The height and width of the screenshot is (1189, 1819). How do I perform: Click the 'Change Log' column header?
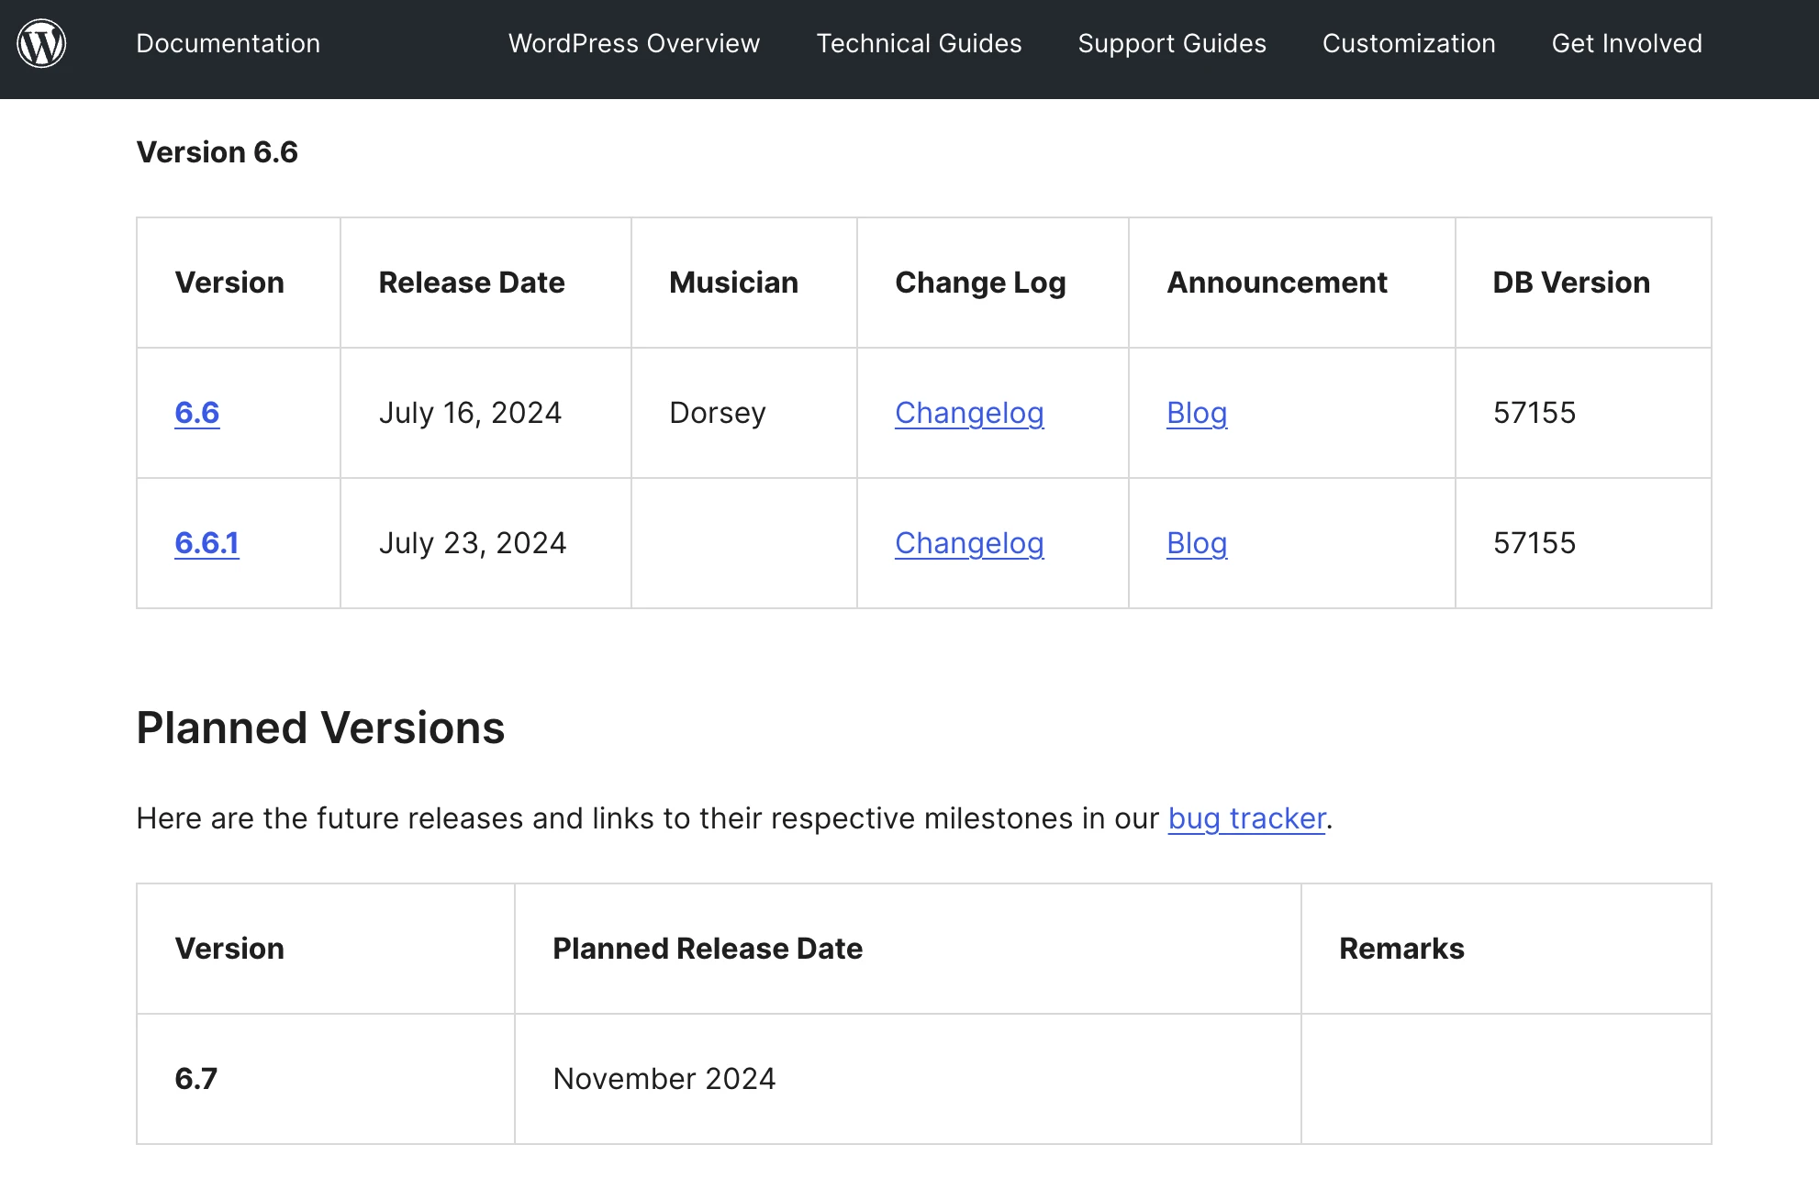tap(980, 283)
